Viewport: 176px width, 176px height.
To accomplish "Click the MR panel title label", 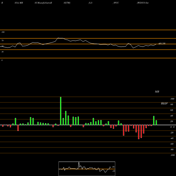I will point(157,92).
